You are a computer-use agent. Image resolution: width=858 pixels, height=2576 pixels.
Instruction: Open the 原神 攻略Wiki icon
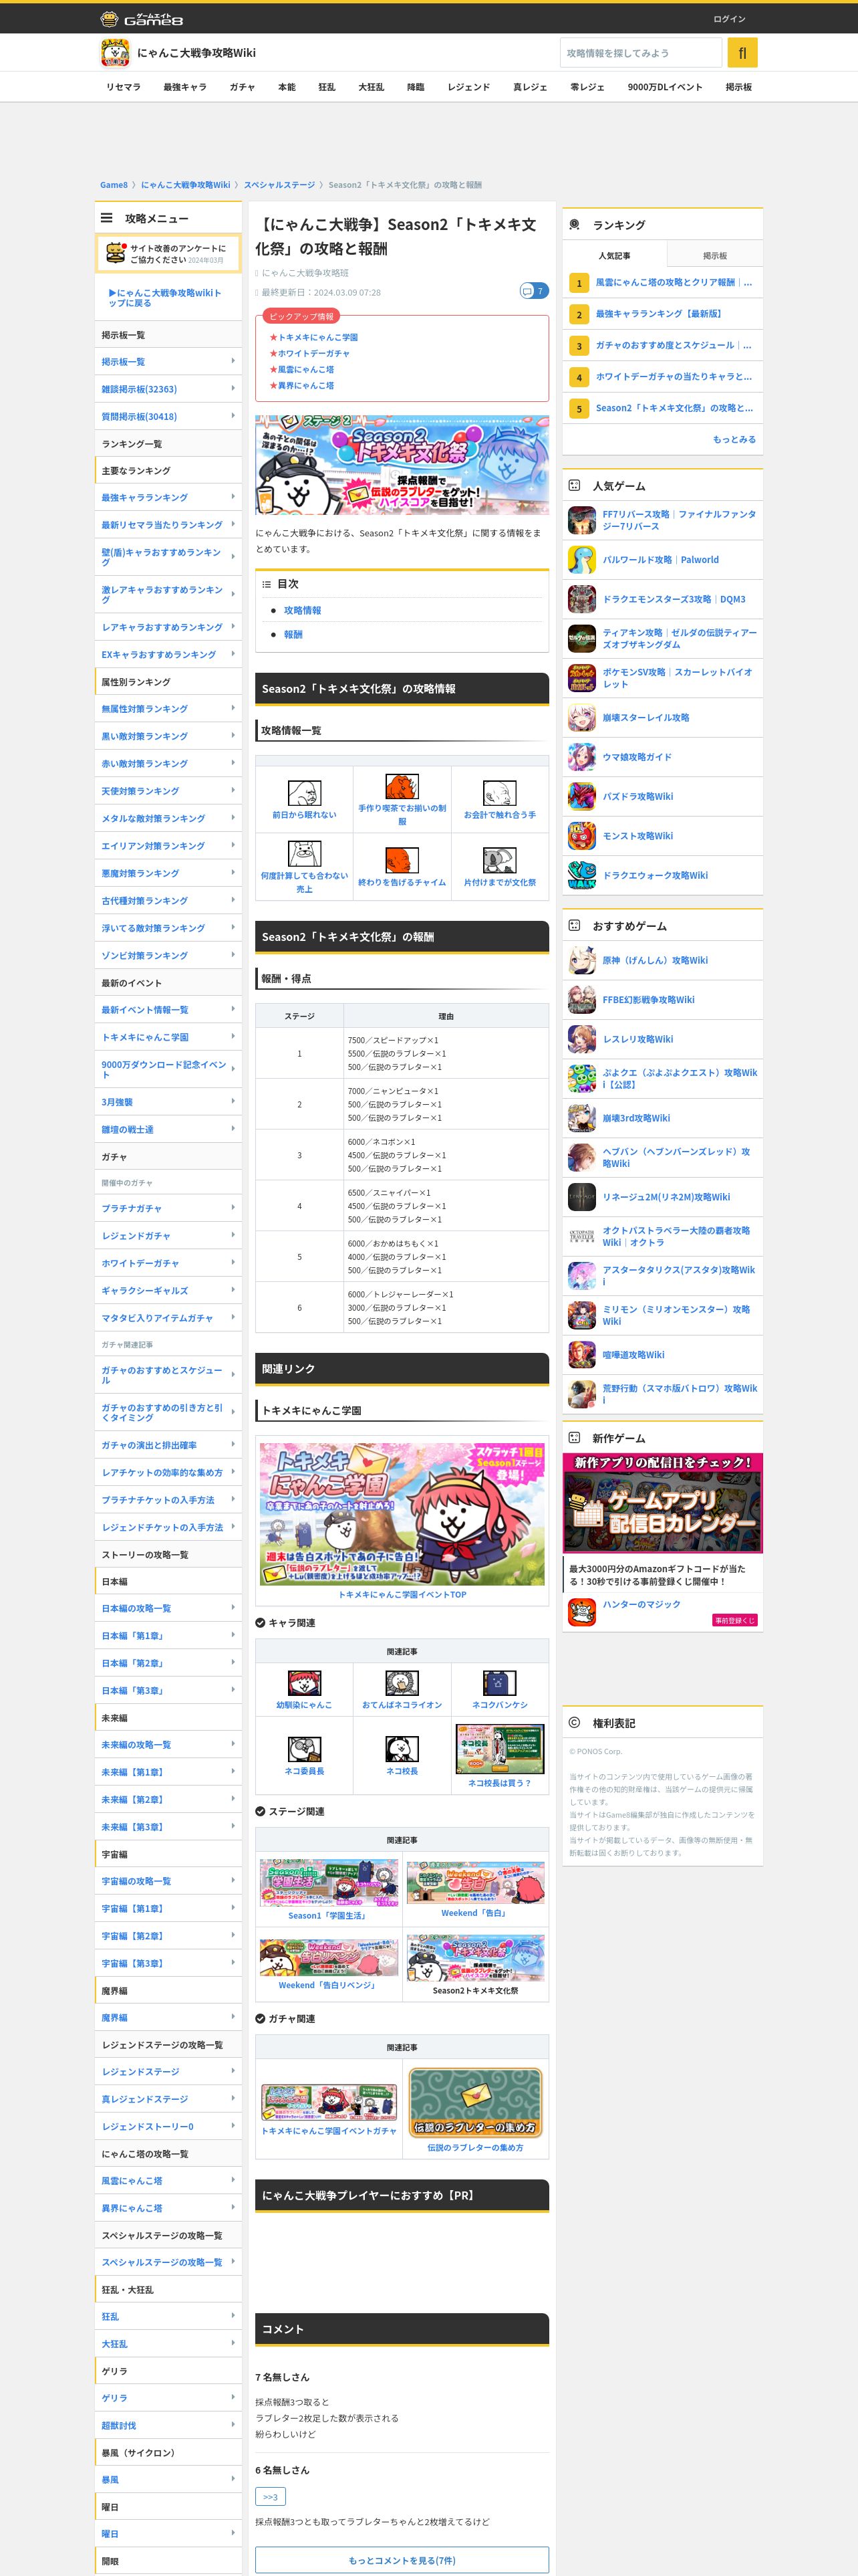click(x=581, y=960)
